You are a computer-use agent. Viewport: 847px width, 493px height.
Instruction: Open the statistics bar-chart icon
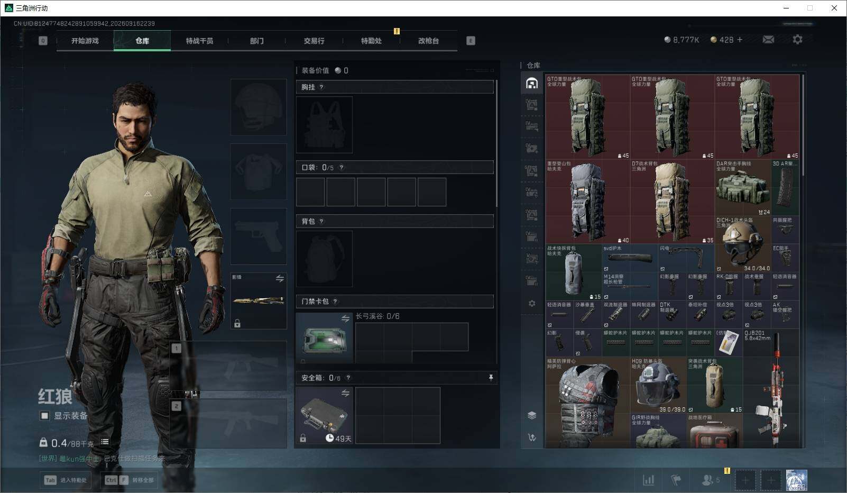[x=648, y=480]
